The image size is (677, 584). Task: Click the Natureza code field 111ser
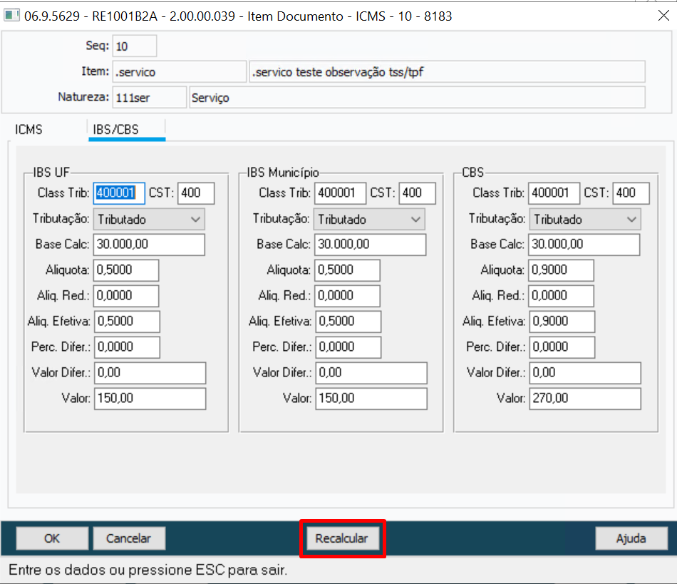[x=150, y=98]
